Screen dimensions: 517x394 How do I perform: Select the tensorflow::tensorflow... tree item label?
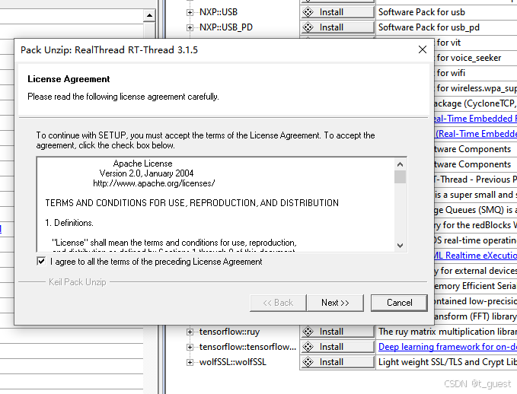point(247,347)
